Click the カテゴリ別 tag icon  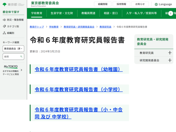pyautogui.click(x=4, y=26)
